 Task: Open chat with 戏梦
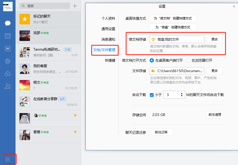(x=48, y=36)
